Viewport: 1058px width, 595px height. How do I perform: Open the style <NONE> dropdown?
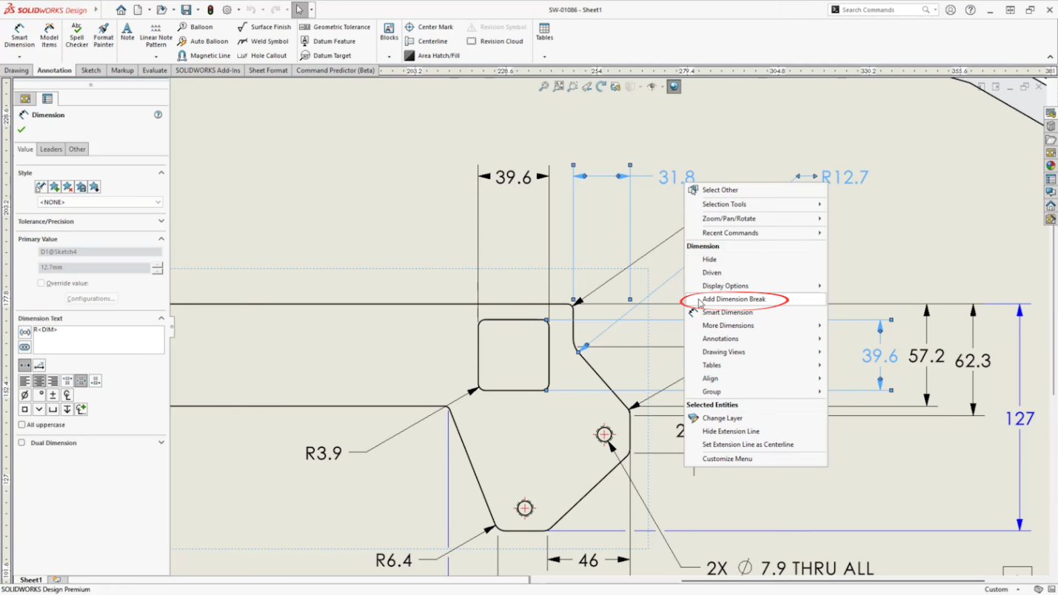click(x=100, y=202)
